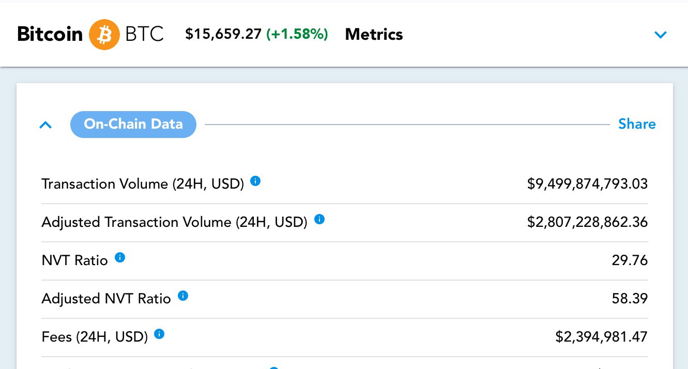Select the value $2,807,228,862.36
This screenshot has height=369, width=688.
tap(587, 222)
